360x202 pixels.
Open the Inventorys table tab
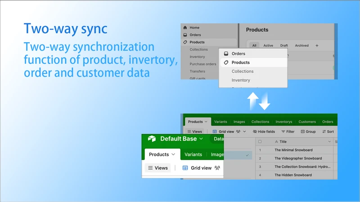coord(284,122)
